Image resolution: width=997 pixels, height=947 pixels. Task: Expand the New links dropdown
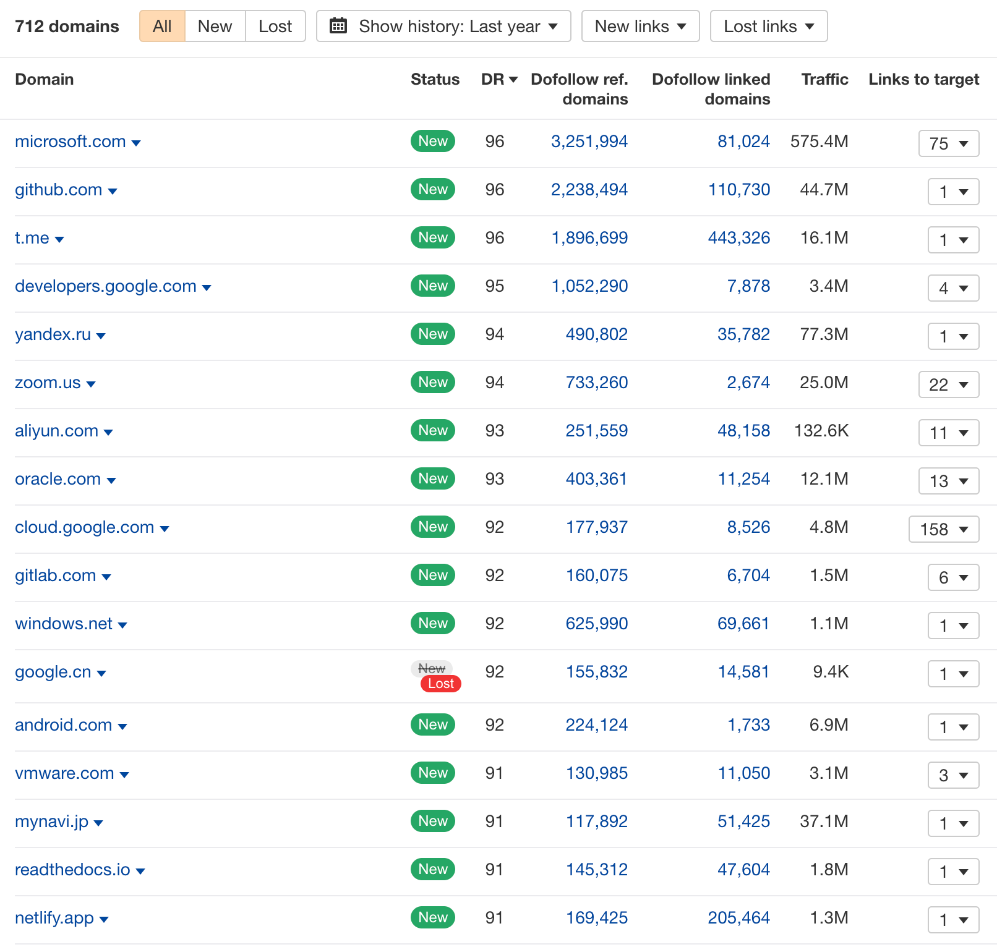[641, 26]
